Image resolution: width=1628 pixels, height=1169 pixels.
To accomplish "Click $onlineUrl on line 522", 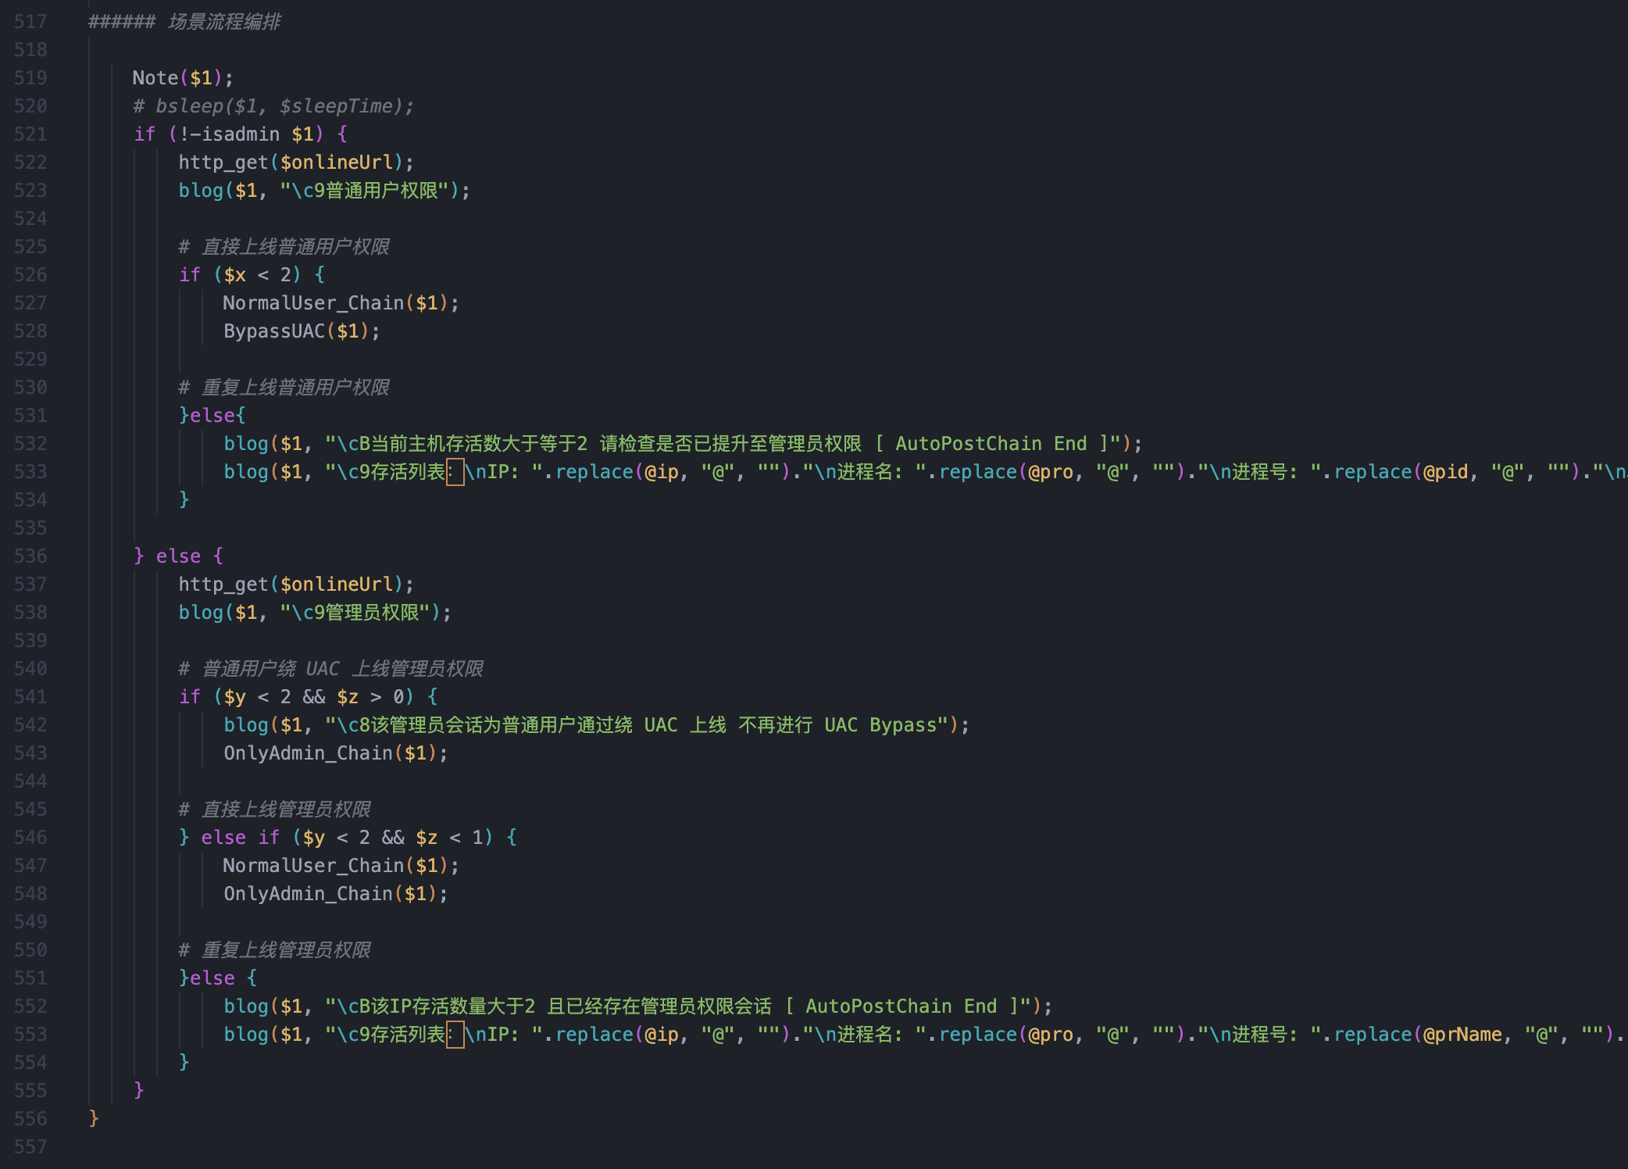I will coord(337,163).
